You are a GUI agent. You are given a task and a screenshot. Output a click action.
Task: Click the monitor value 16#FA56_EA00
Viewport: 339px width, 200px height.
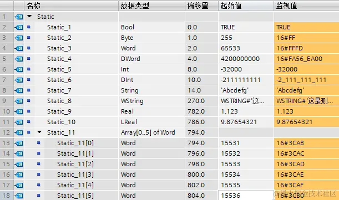300,59
